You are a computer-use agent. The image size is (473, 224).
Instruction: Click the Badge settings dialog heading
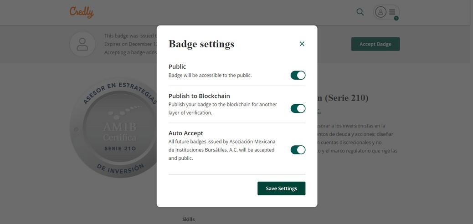pyautogui.click(x=201, y=44)
